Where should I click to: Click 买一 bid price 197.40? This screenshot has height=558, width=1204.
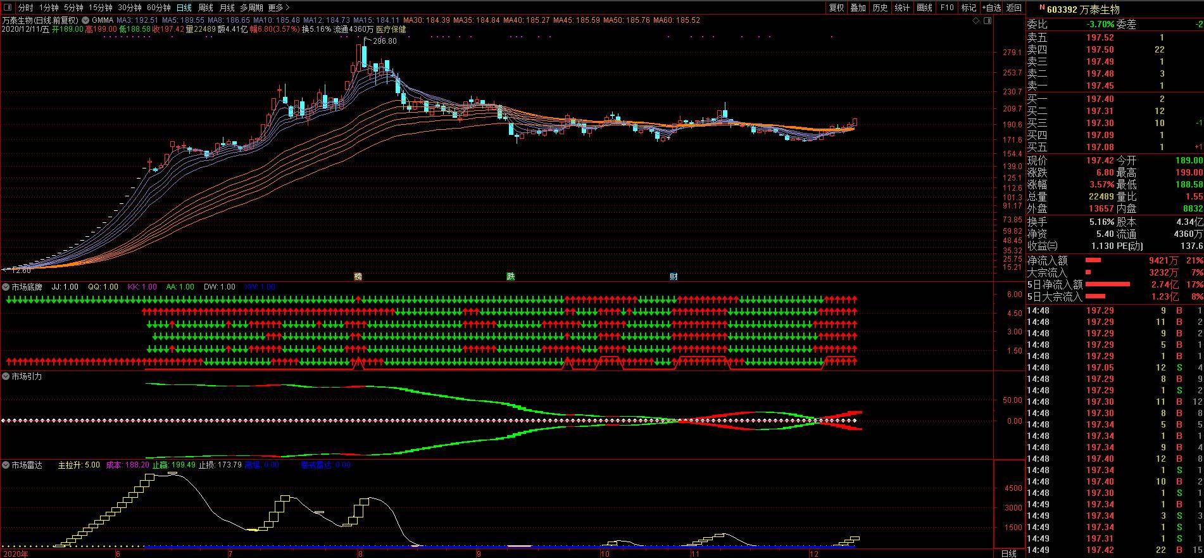pos(1100,99)
